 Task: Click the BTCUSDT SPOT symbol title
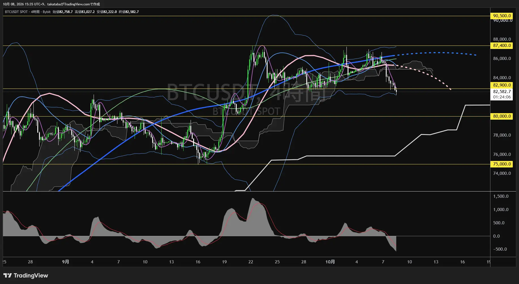click(x=16, y=12)
